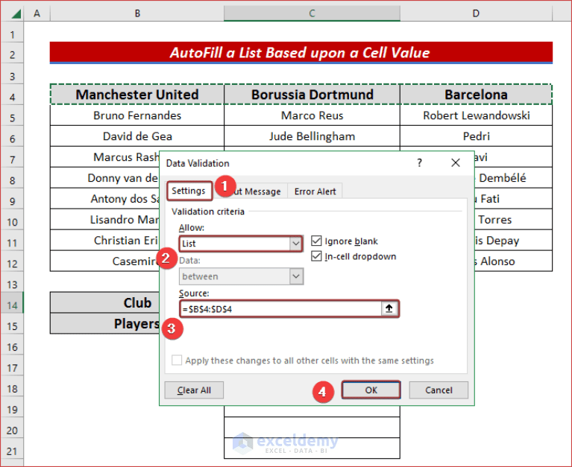
Task: Select column C header
Action: (312, 13)
